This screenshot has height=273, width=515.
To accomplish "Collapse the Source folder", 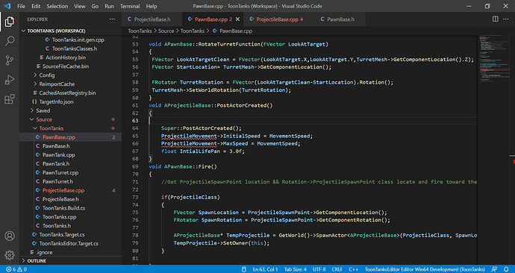I will tap(44, 119).
